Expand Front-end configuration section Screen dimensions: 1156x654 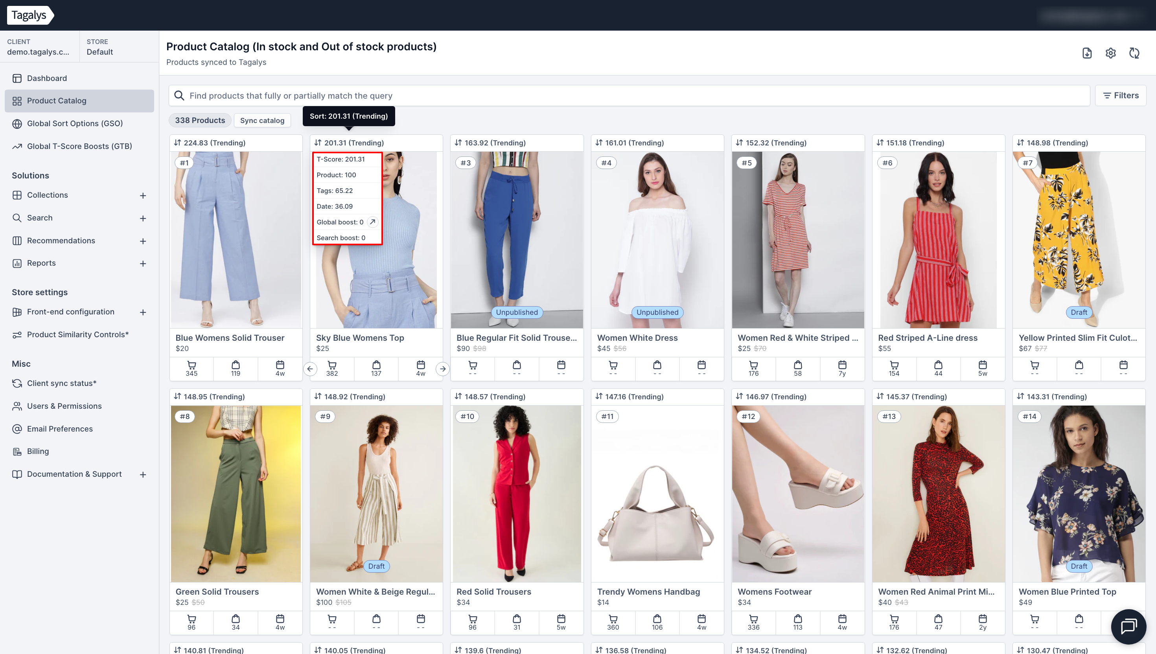pyautogui.click(x=142, y=312)
